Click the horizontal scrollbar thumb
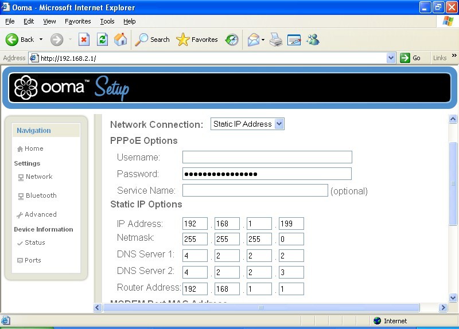 coord(261,307)
